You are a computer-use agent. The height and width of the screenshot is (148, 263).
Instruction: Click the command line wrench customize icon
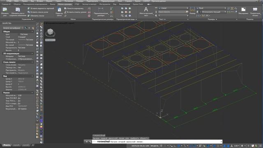[90, 142]
